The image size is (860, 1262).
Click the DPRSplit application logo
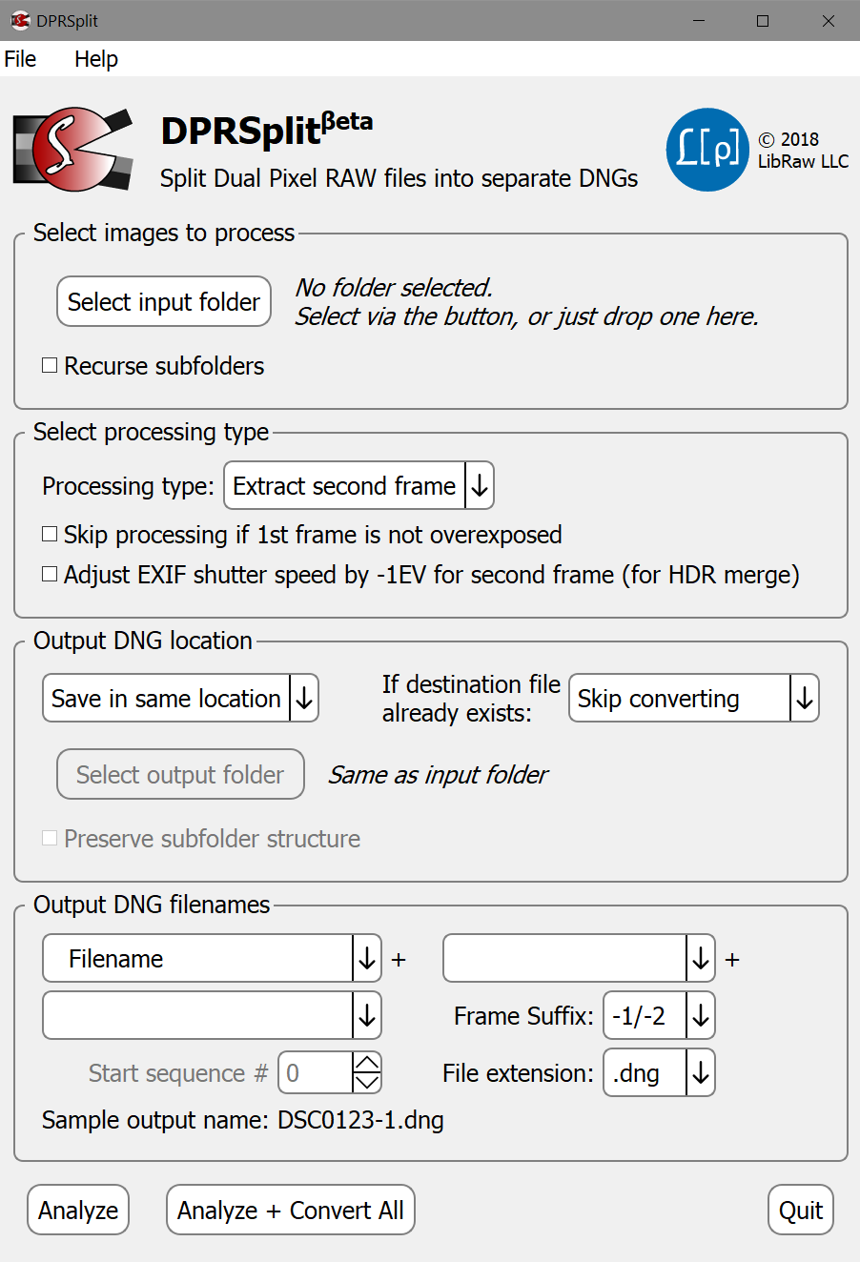point(72,149)
